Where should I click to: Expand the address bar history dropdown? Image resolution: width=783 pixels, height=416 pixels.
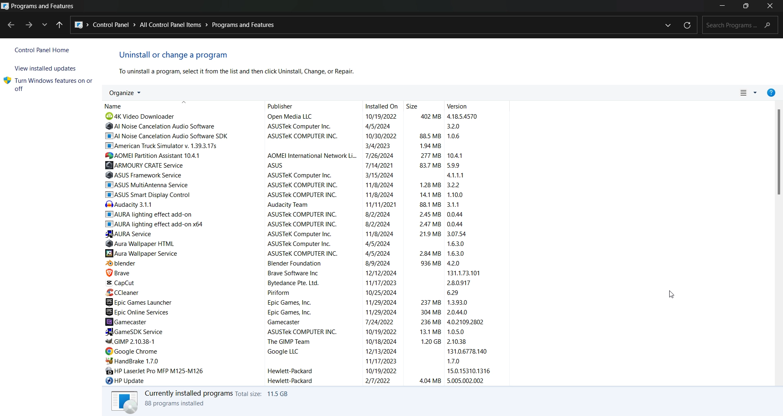pos(668,25)
